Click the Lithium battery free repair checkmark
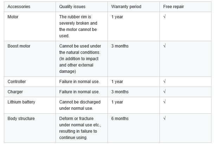The width and height of the screenshot is (215, 145). [x=164, y=102]
